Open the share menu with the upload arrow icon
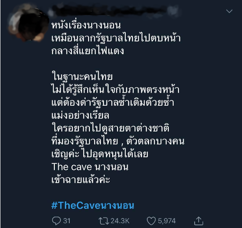The image size is (242, 228). click(x=199, y=221)
